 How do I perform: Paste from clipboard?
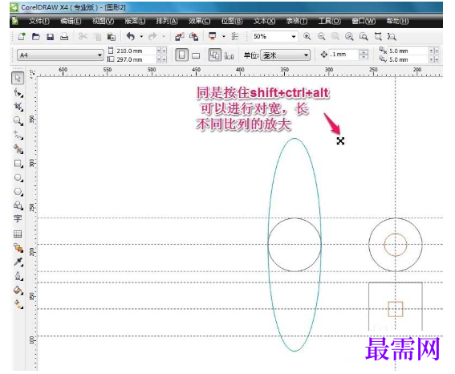click(x=112, y=37)
